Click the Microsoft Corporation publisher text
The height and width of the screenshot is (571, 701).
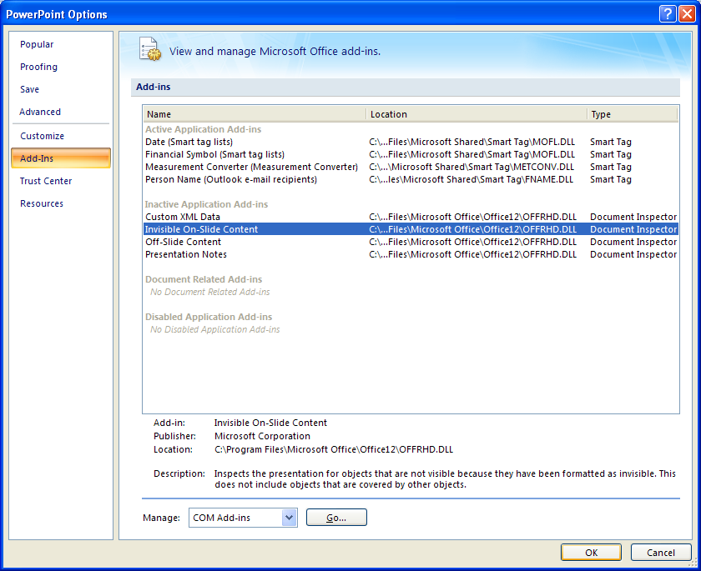[262, 436]
